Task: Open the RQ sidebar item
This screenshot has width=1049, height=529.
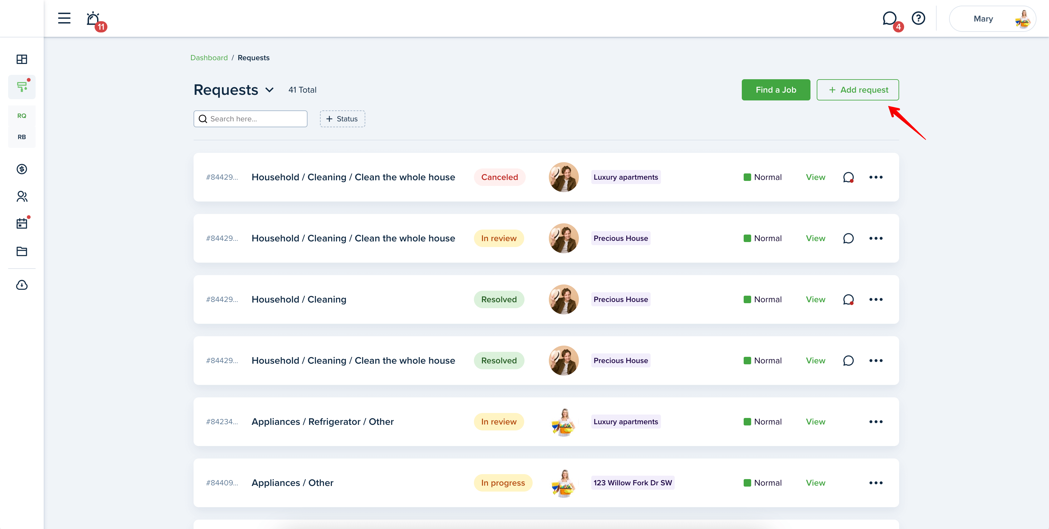Action: 22,116
